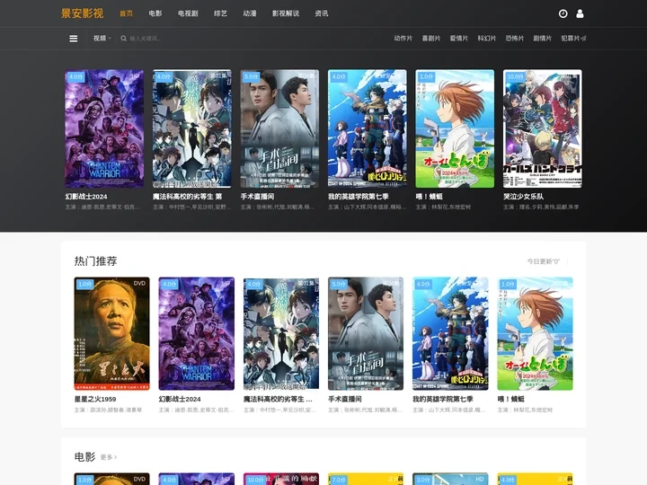This screenshot has height=485, width=647.
Task: Open the 影视解说 navigation tab
Action: point(286,13)
